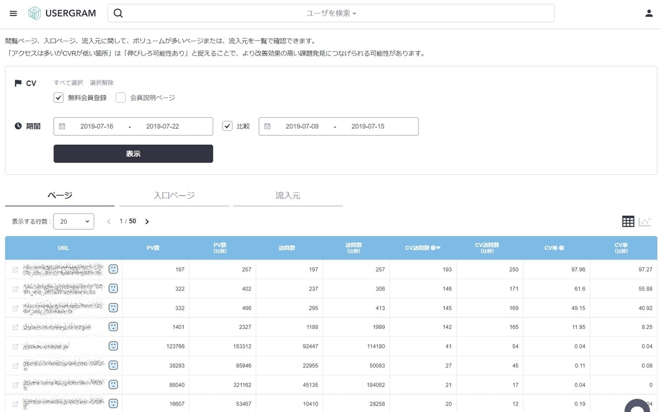661x412 pixels.
Task: Click the period start date 2019-07-16
Action: coord(97,127)
